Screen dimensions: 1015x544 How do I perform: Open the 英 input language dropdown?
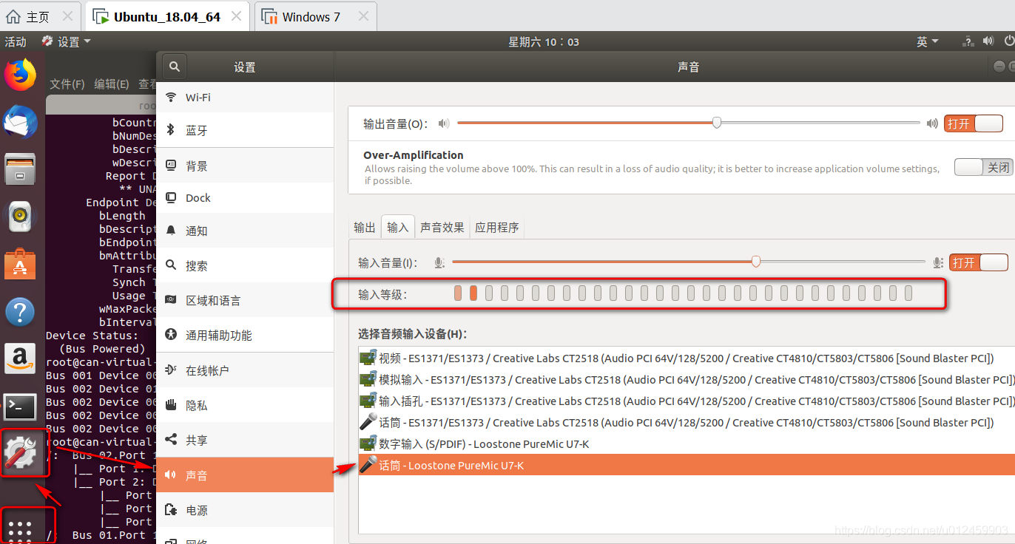click(926, 41)
